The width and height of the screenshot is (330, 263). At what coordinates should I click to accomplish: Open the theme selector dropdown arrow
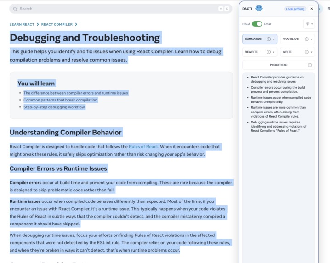point(312,24)
